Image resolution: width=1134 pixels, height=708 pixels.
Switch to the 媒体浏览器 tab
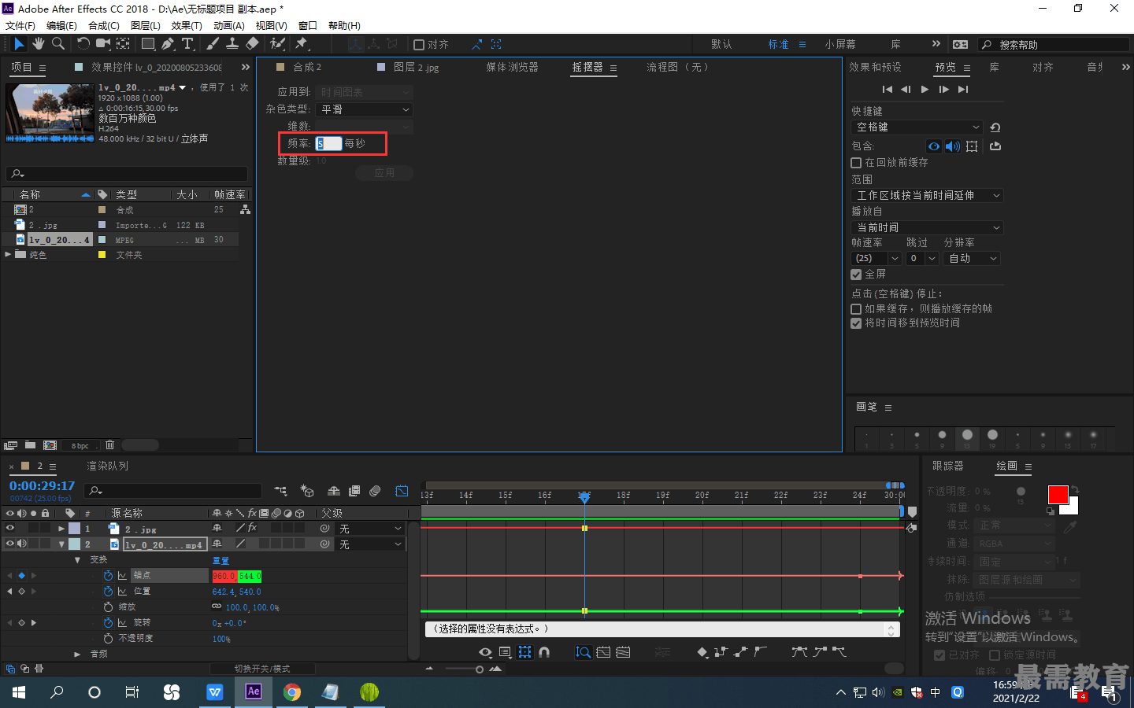coord(512,68)
